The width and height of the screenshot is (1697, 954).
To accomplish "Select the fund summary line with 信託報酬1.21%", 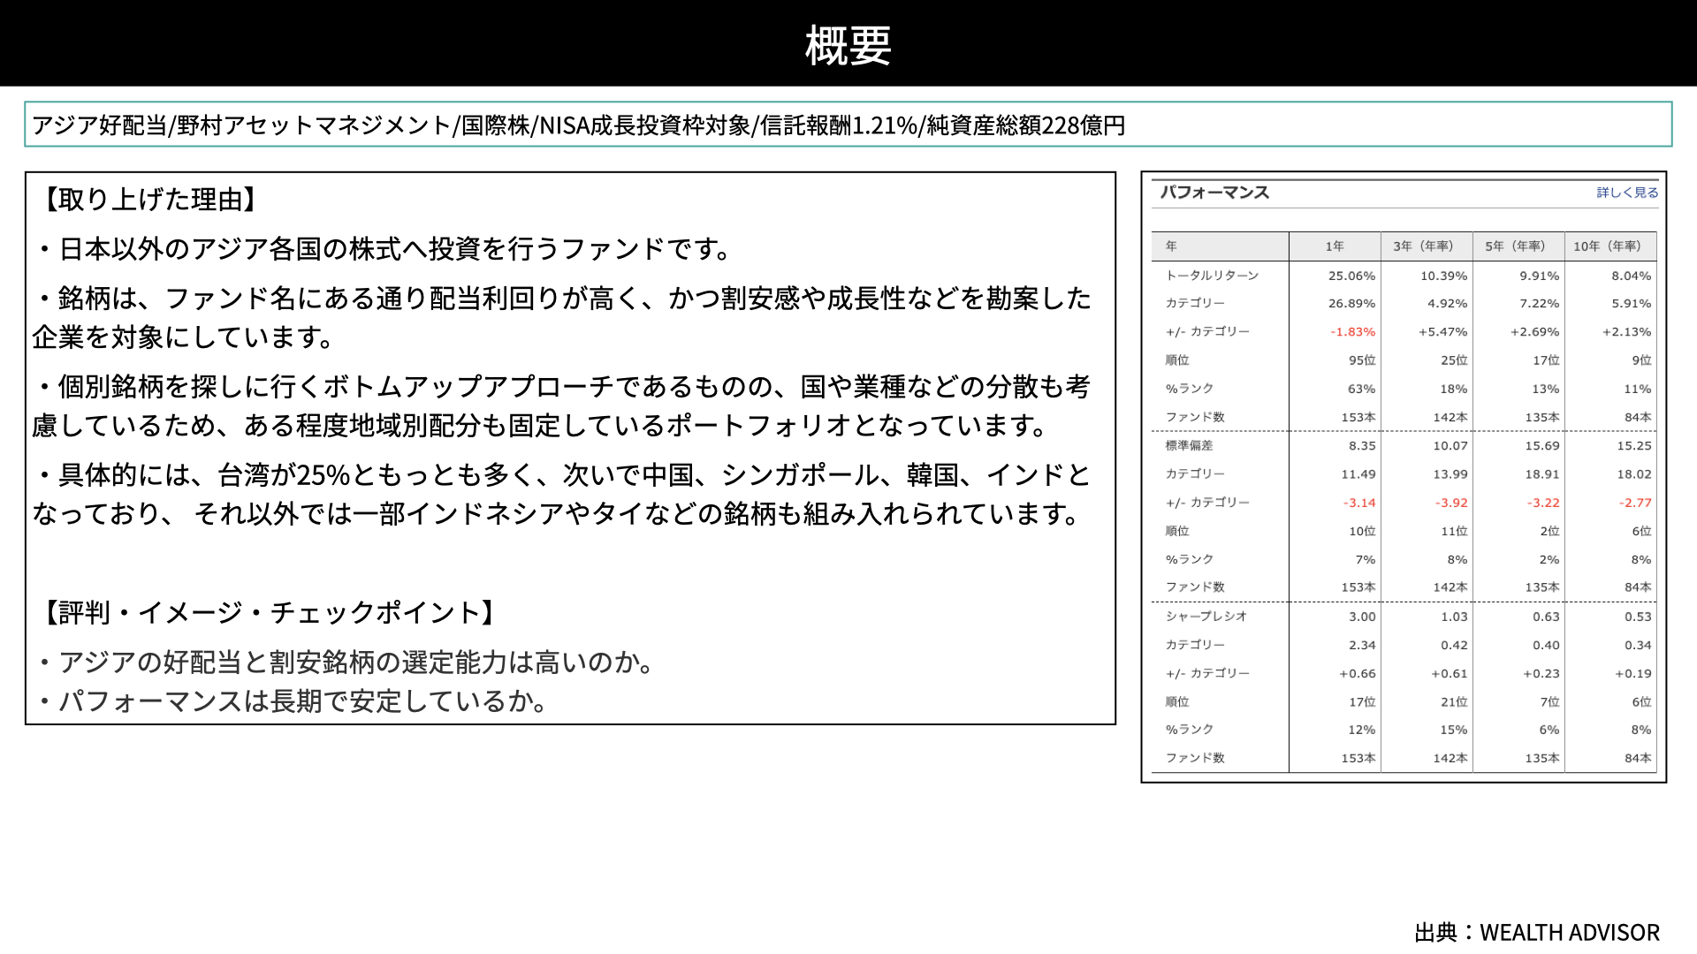I will (x=848, y=125).
